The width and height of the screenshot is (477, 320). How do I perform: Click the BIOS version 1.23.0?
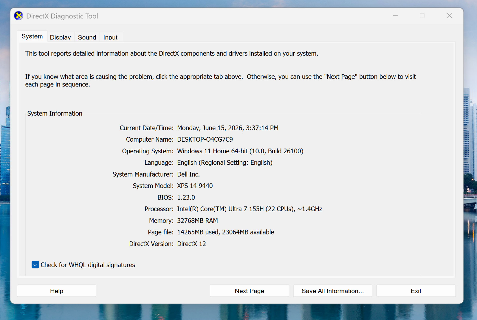pyautogui.click(x=186, y=197)
